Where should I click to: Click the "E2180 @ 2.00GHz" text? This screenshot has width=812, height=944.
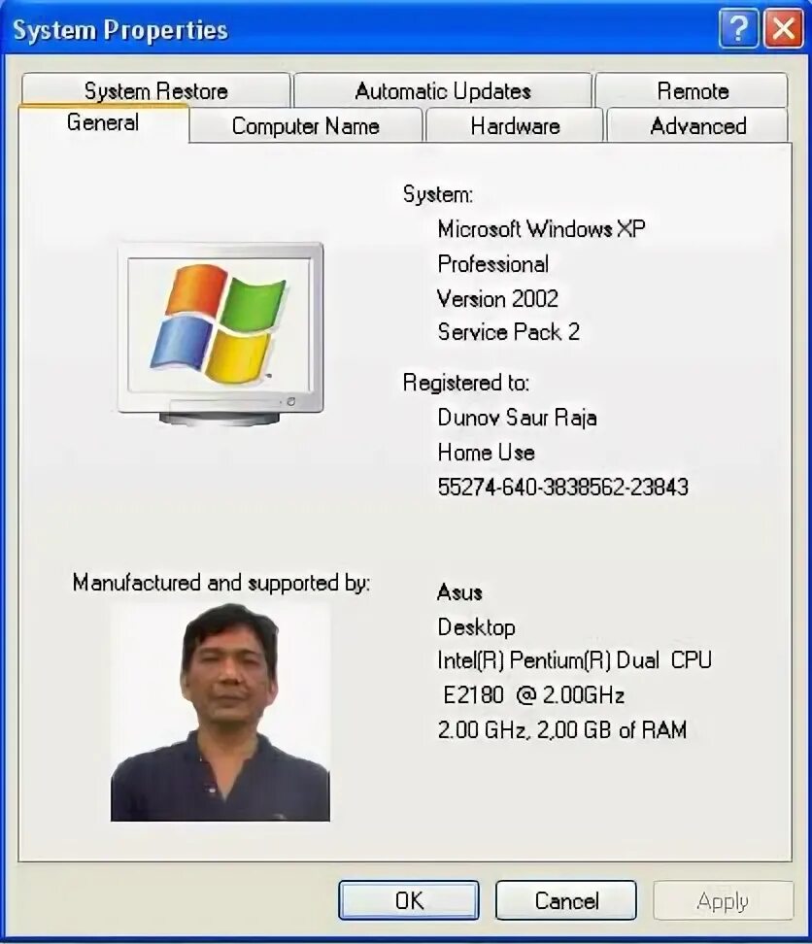[x=534, y=695]
